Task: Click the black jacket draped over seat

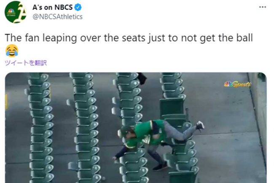Action: coord(142,79)
